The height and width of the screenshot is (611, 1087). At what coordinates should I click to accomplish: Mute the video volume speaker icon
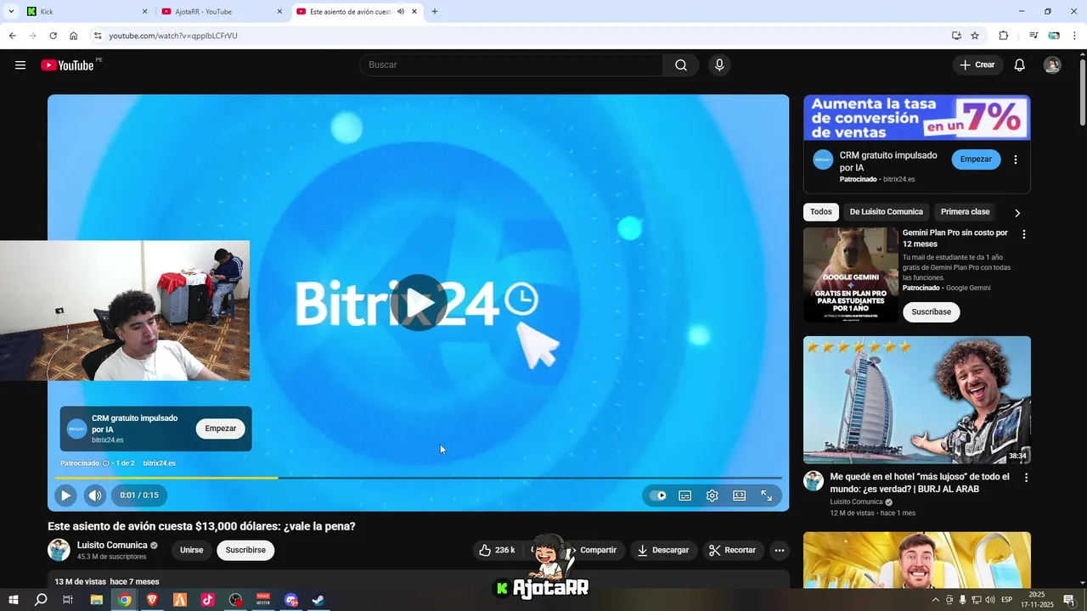(x=95, y=496)
